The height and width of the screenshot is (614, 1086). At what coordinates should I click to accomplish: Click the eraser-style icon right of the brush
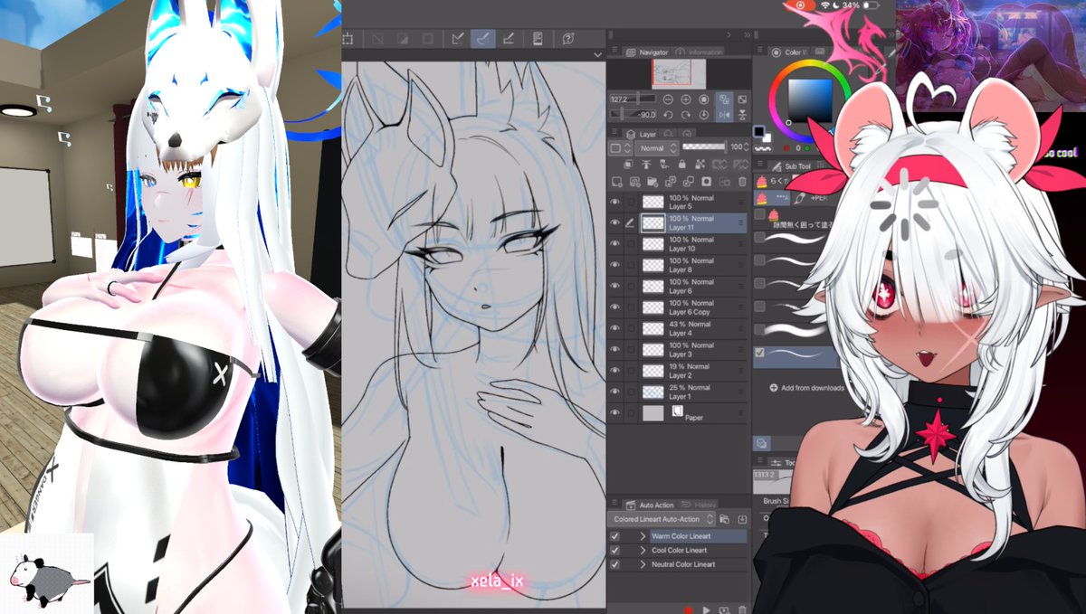pyautogui.click(x=509, y=38)
